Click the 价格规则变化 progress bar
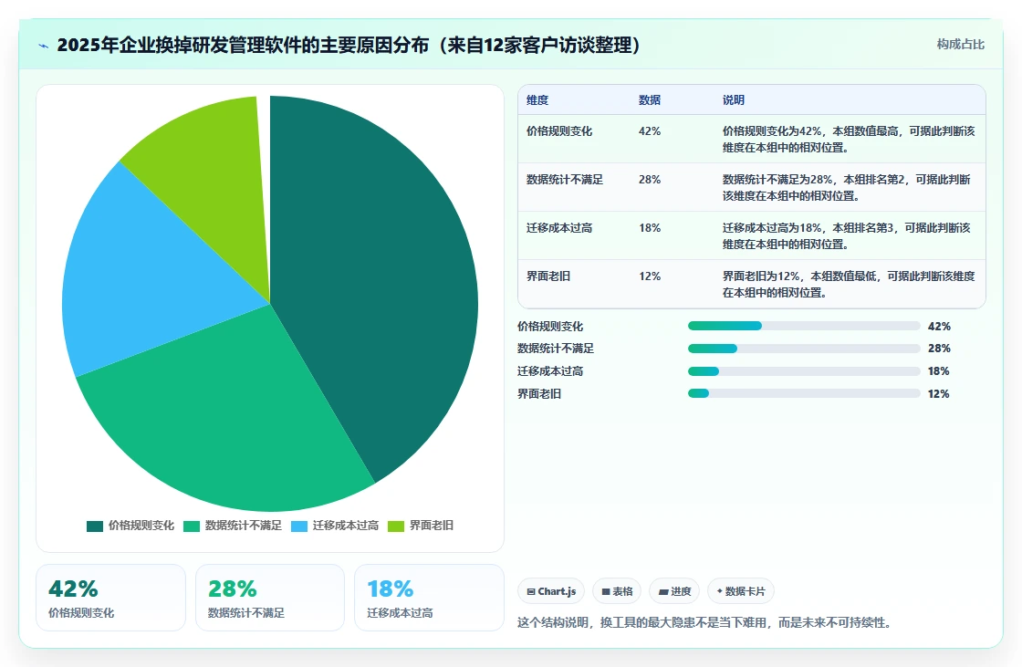Viewport: 1022px width, 667px height. 804,326
